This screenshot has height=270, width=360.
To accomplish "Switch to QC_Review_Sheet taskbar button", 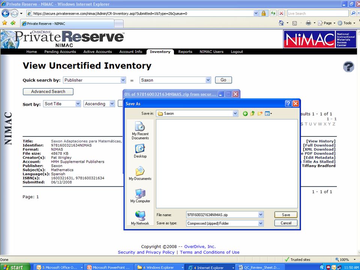I will click(x=260, y=267).
